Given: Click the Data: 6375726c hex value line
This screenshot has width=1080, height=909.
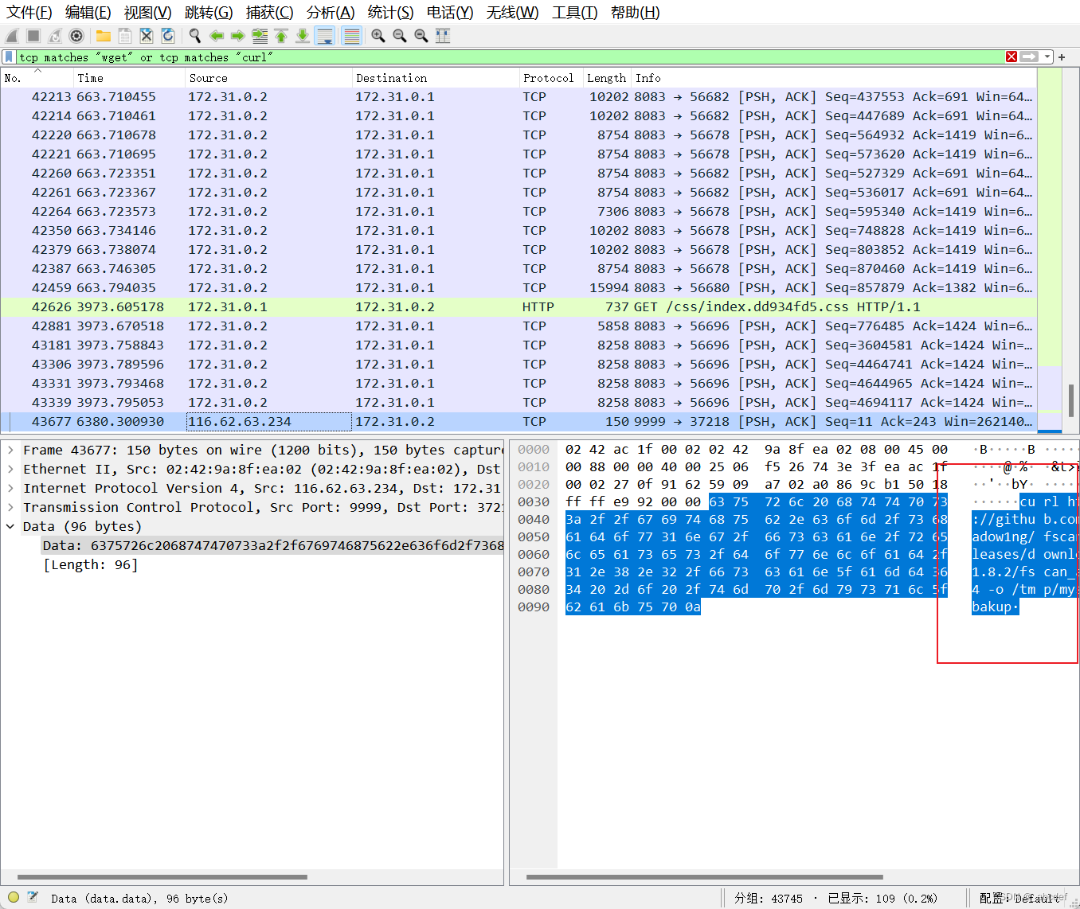Looking at the screenshot, I should [272, 545].
